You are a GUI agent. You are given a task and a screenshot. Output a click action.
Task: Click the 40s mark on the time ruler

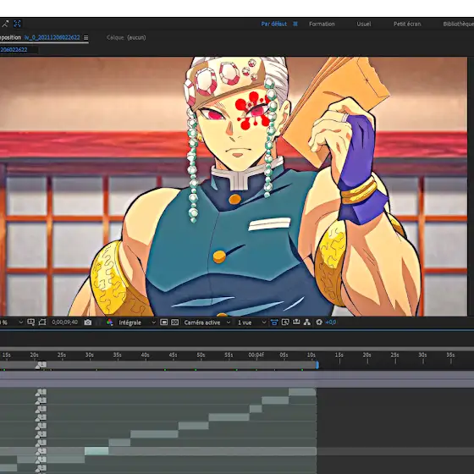click(x=145, y=355)
